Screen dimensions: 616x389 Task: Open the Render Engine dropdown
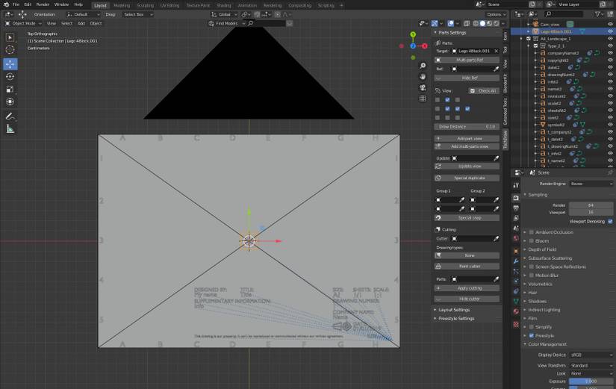591,183
